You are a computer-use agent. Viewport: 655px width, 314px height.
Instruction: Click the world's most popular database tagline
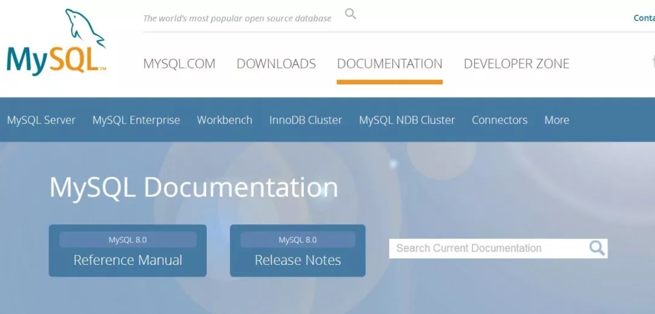[x=237, y=18]
